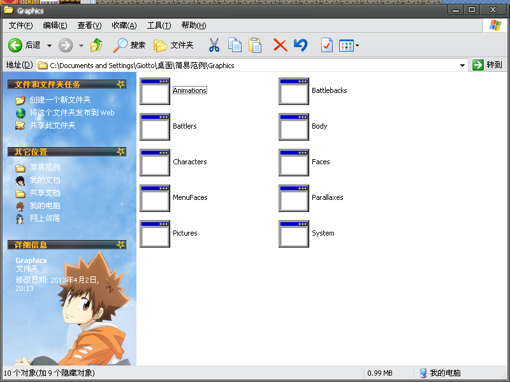Click 将这个文件夹发布到 Web link
510x382 pixels.
(x=72, y=113)
